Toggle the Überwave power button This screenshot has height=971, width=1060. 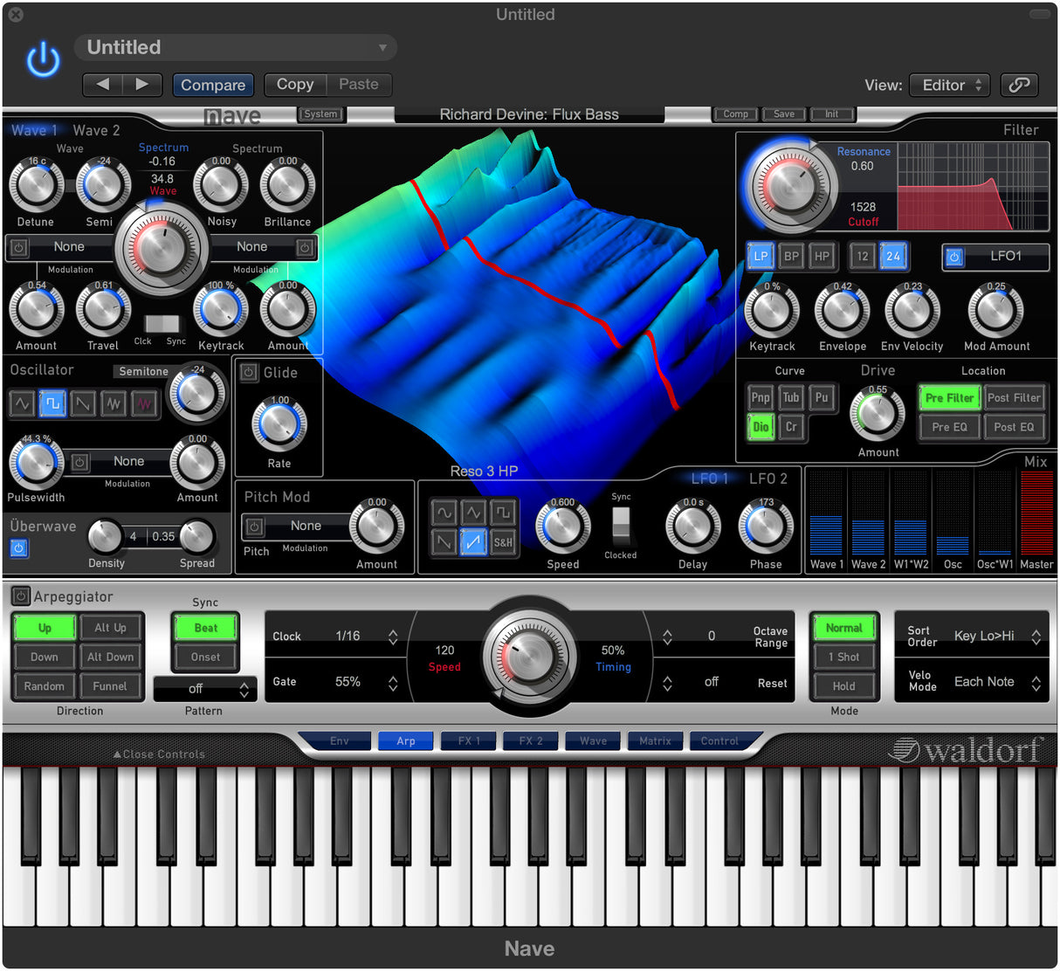tap(19, 548)
